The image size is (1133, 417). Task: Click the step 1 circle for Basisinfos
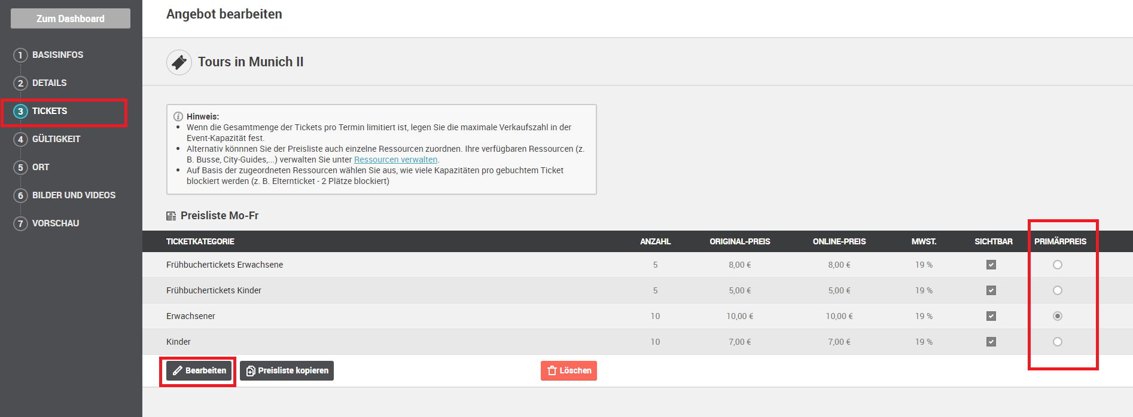[x=20, y=55]
